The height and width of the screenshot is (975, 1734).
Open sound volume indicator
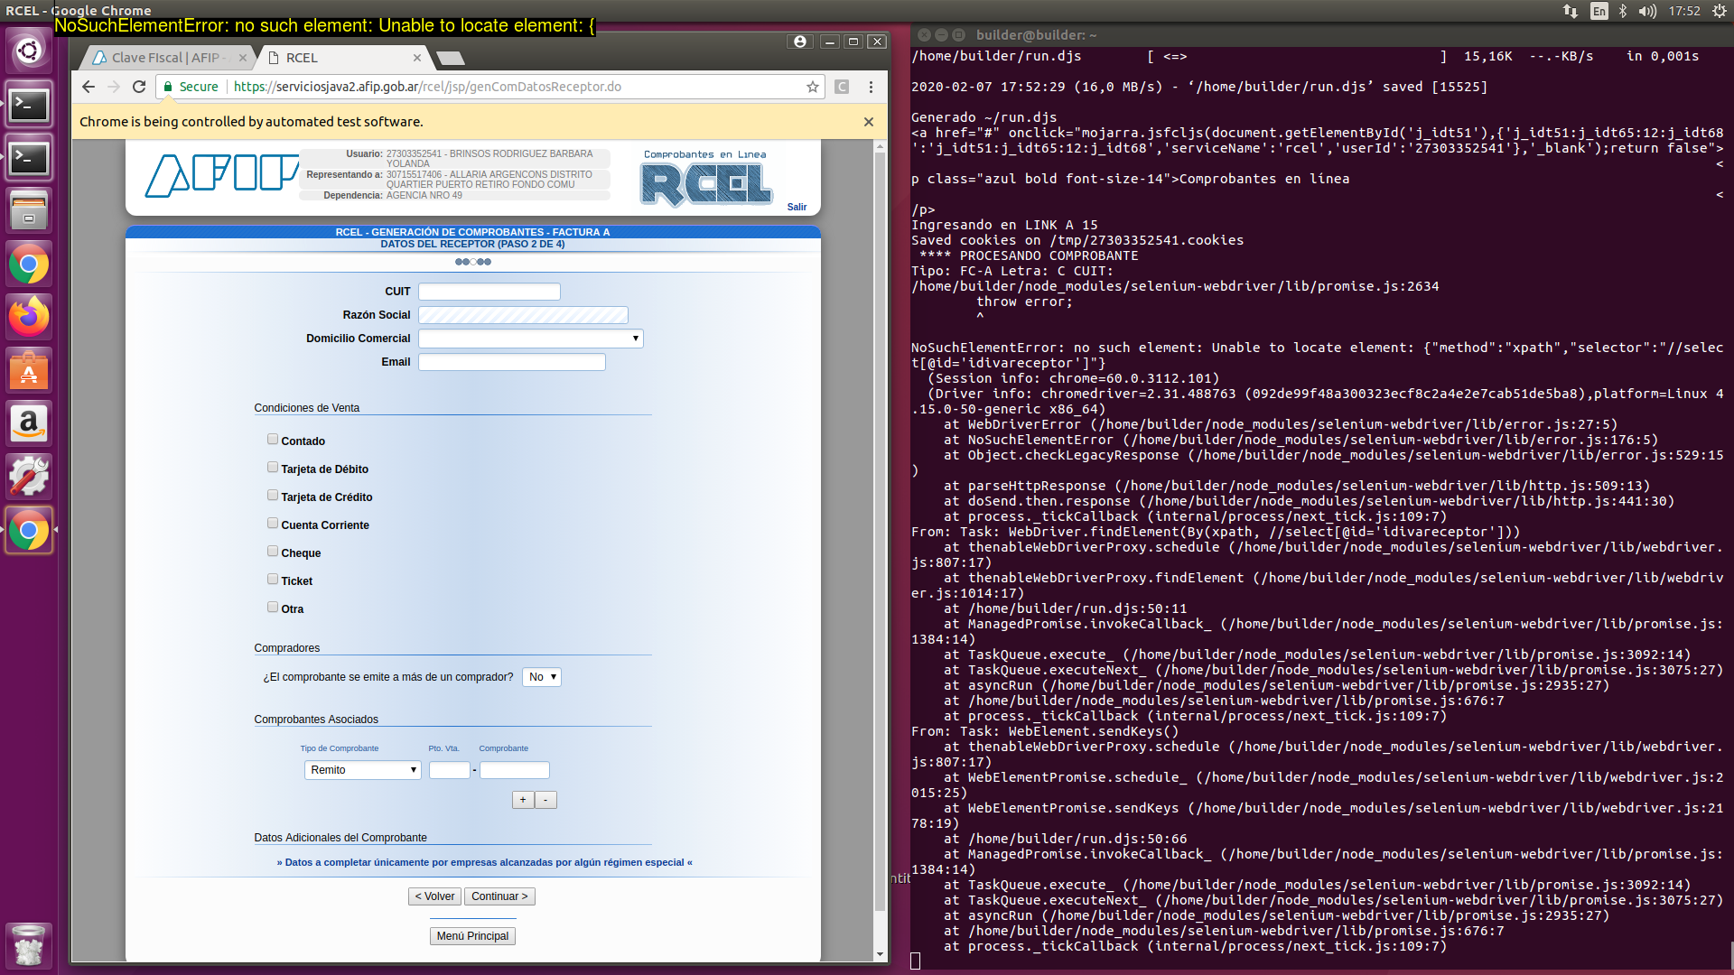click(1648, 11)
